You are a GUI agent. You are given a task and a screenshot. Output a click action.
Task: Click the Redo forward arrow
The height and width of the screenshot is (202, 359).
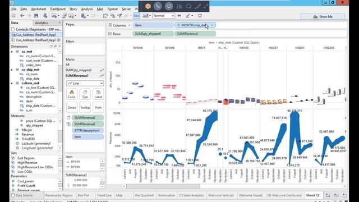29,16
